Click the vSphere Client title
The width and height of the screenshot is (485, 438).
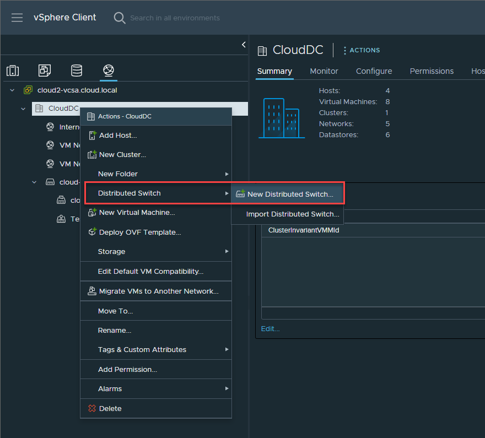pyautogui.click(x=64, y=17)
